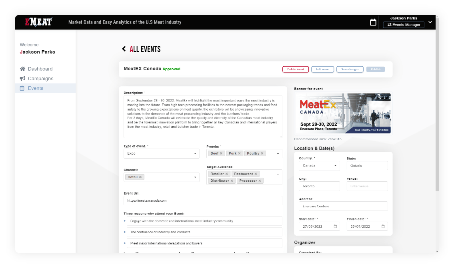Remove the Distributor audience tag
The width and height of the screenshot is (454, 268).
coord(232,181)
